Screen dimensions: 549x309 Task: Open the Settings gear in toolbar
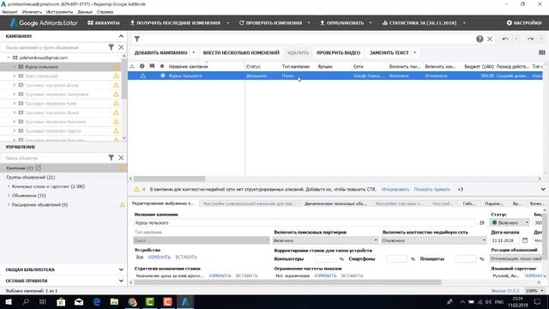(x=524, y=23)
